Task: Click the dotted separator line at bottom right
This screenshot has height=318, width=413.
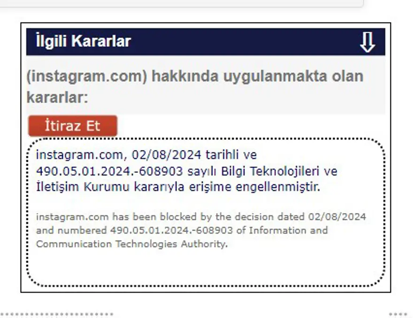Action: tap(398, 314)
